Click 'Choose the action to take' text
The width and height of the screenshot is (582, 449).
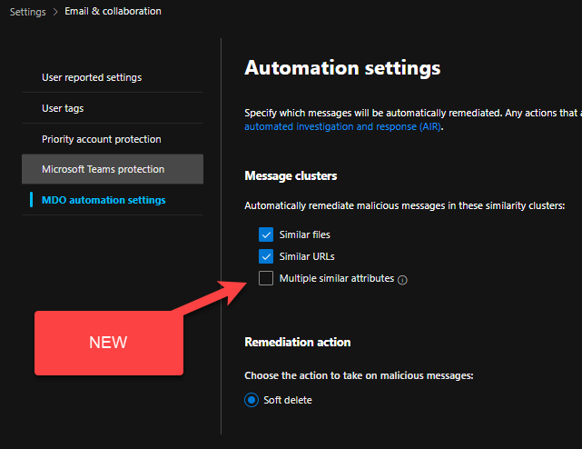tap(359, 375)
